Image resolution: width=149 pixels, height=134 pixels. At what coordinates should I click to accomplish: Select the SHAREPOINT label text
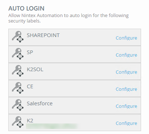click(43, 35)
